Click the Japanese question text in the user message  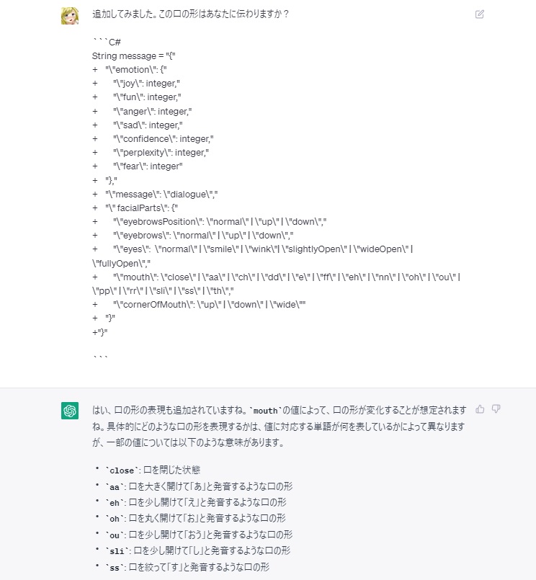[190, 14]
